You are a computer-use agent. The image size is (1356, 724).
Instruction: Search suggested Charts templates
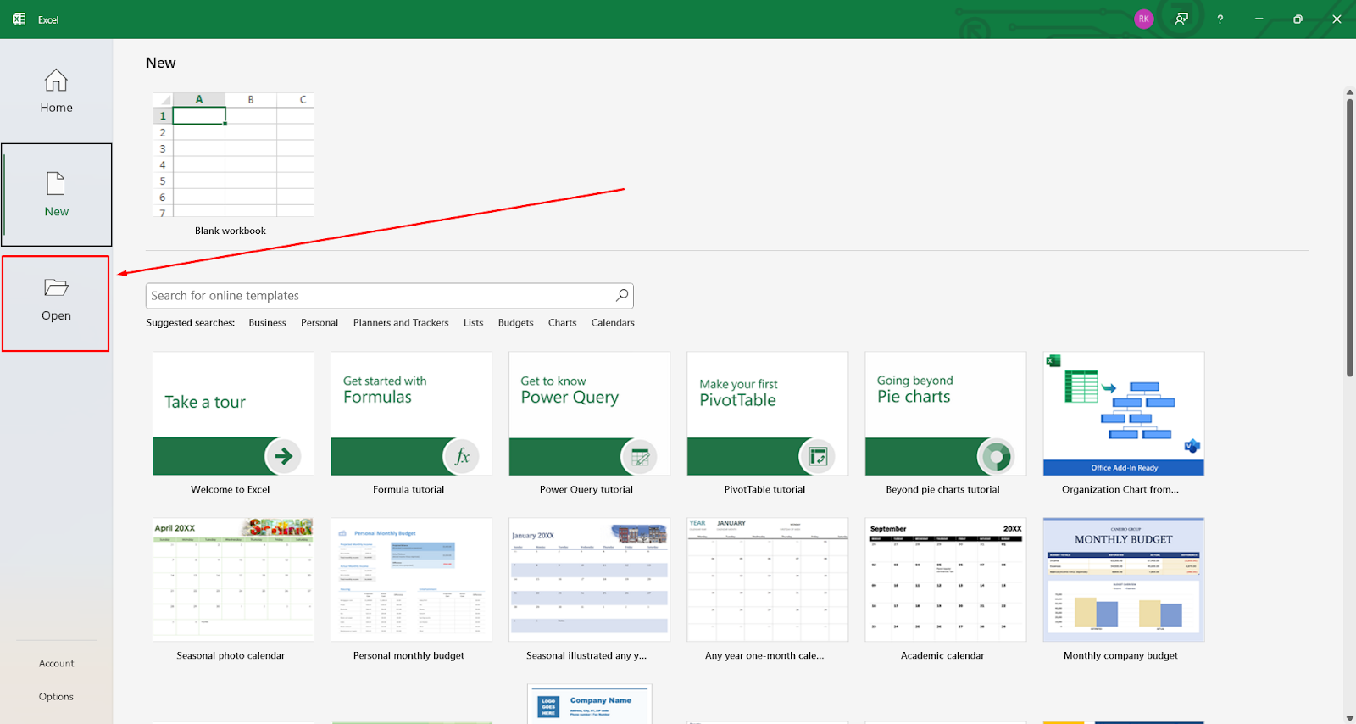click(562, 322)
